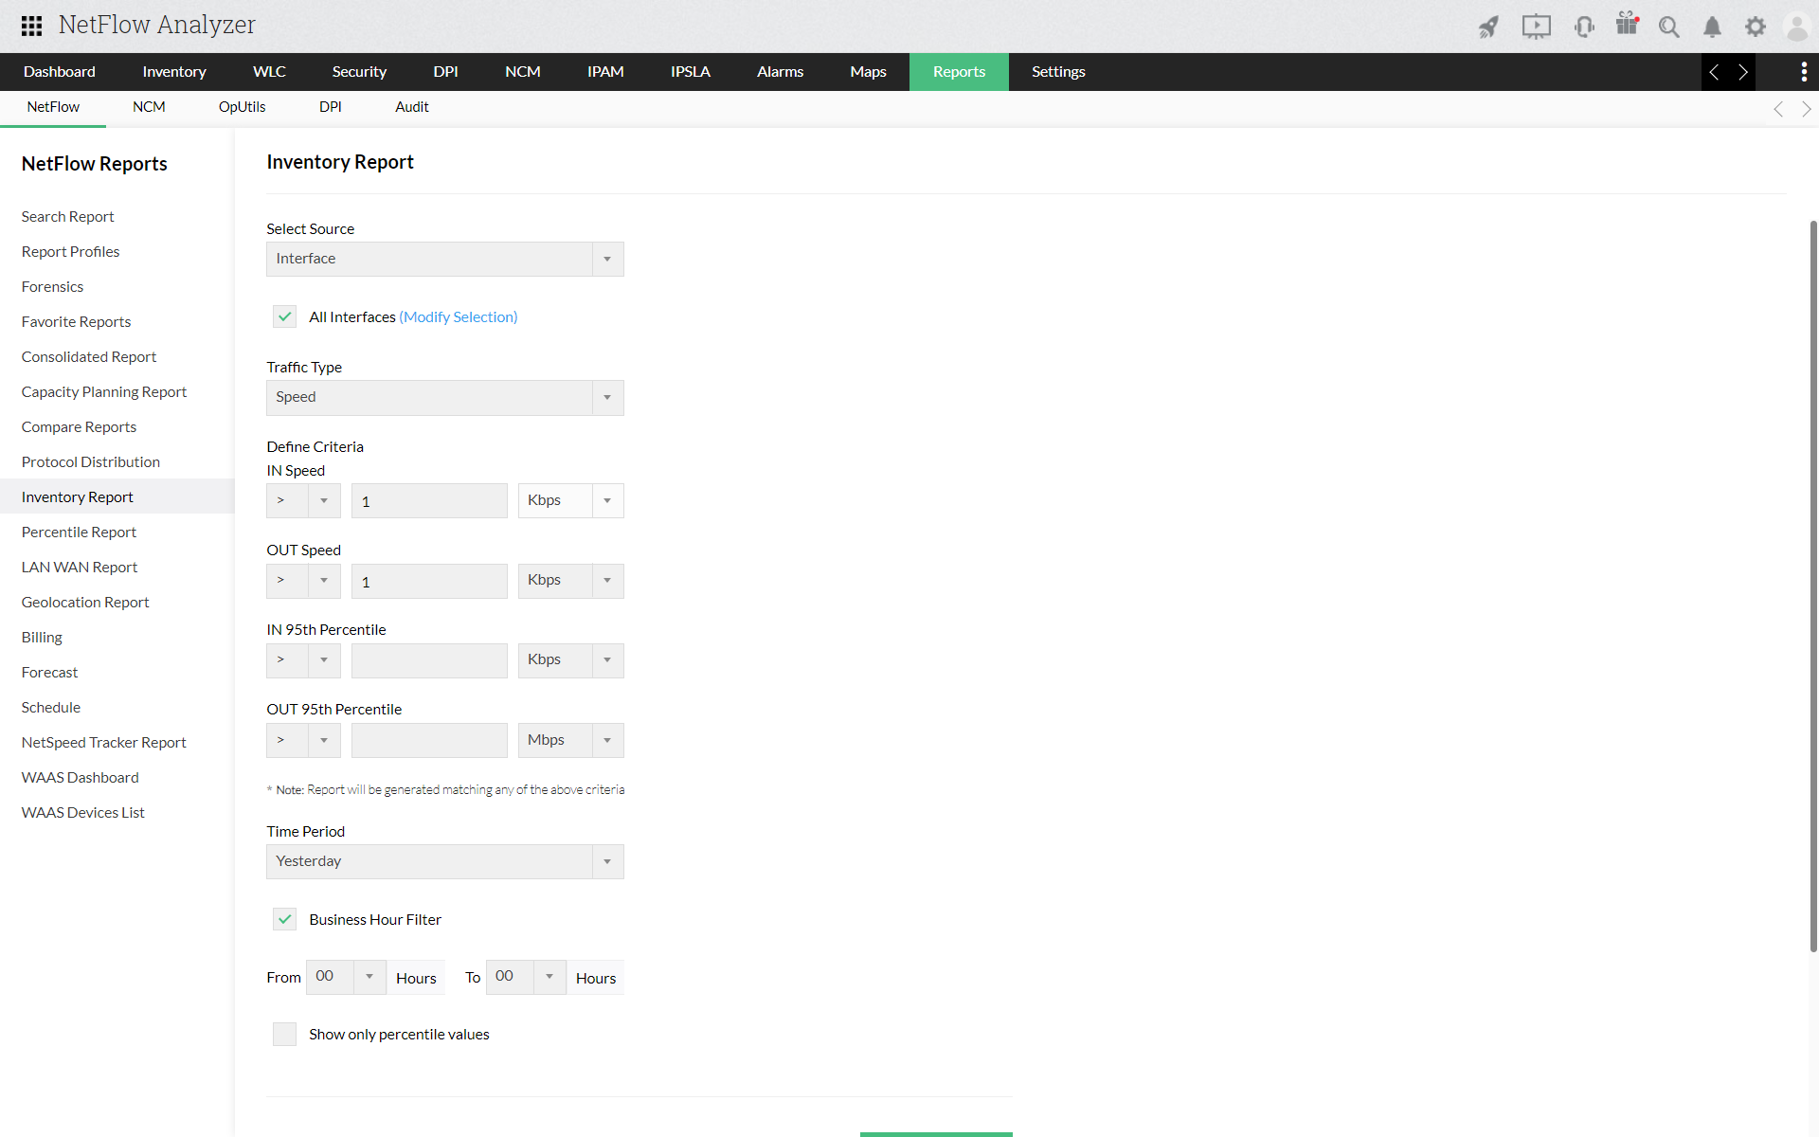This screenshot has width=1819, height=1137.
Task: Expand the Select Source dropdown
Action: coord(444,259)
